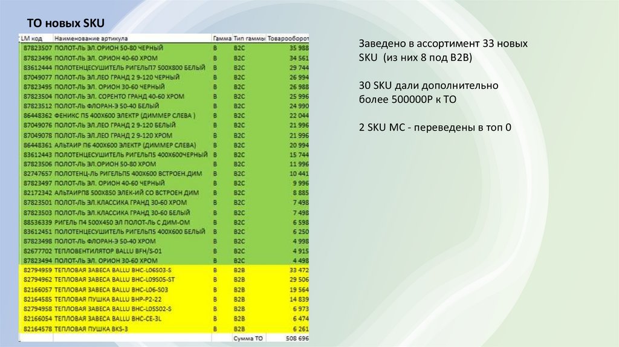
Task: Select the 'Наименование артикула' column header
Action: tap(91, 38)
